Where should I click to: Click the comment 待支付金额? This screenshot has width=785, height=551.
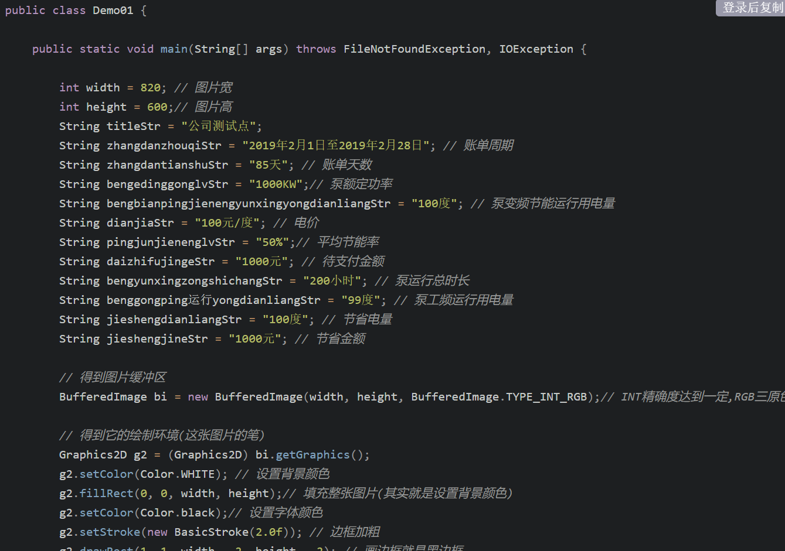354,262
